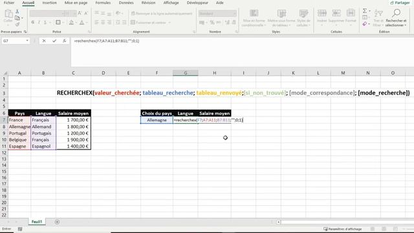Open the font name dropdown

pyautogui.click(x=63, y=13)
